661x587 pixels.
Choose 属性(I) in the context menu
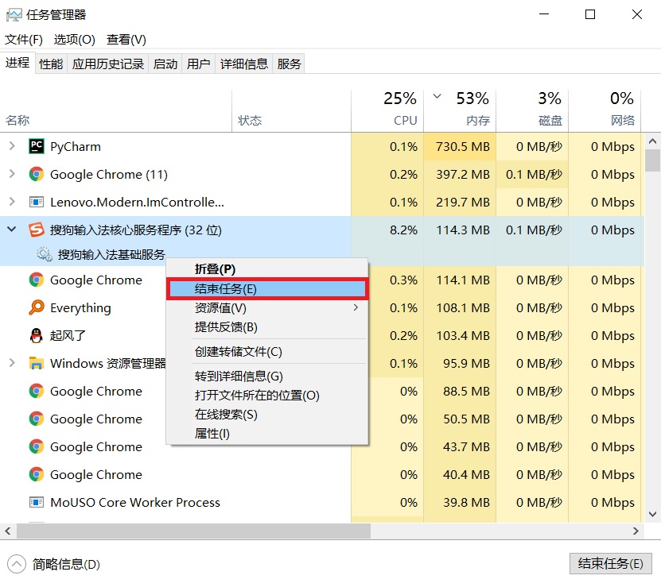266,434
